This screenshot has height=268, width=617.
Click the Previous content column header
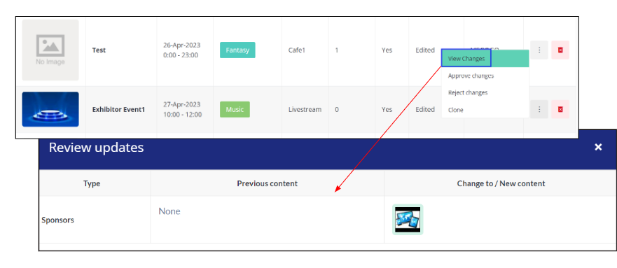pos(268,183)
